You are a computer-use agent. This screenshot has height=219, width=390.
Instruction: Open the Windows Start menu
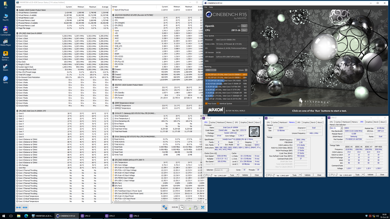click(x=4, y=216)
